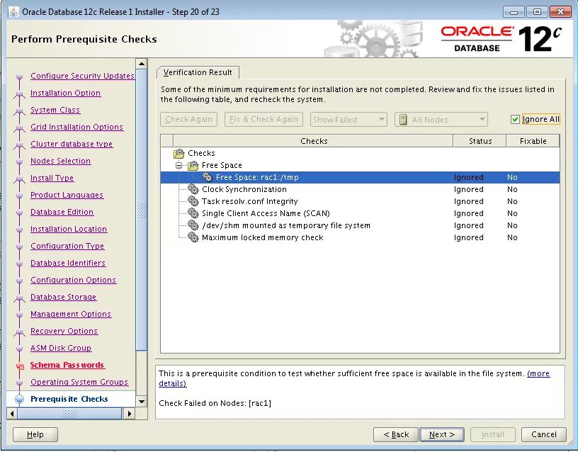Select Maximum locked memory check row
Viewport: 578px width, 452px height.
[x=360, y=237]
